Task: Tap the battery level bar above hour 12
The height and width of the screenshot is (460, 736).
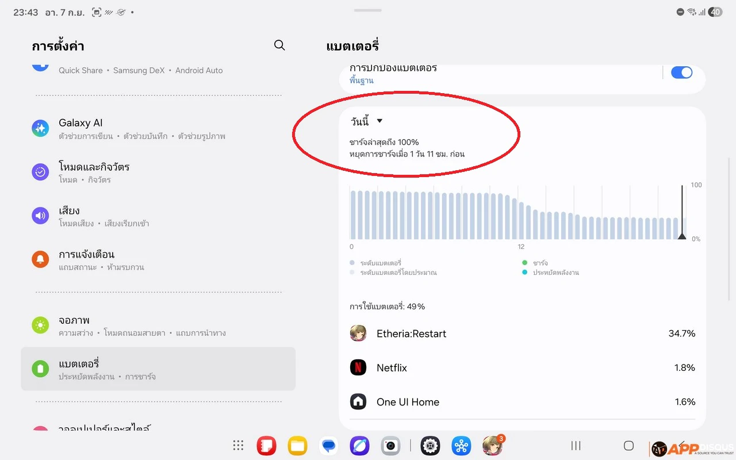Action: tap(522, 220)
